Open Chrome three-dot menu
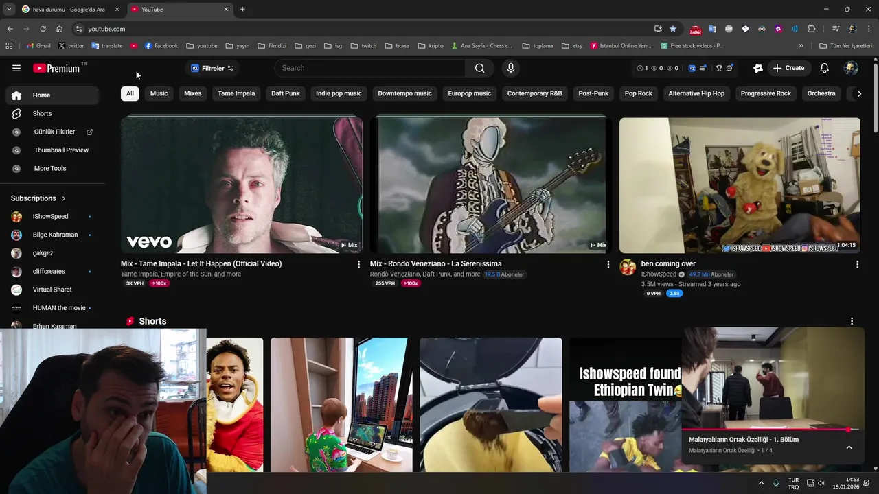 pos(868,29)
